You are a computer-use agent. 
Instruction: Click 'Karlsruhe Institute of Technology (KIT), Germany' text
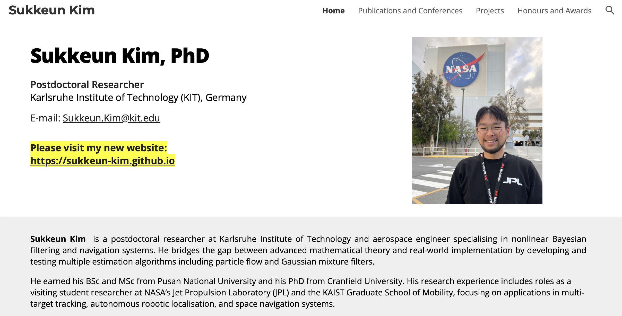[x=139, y=98]
